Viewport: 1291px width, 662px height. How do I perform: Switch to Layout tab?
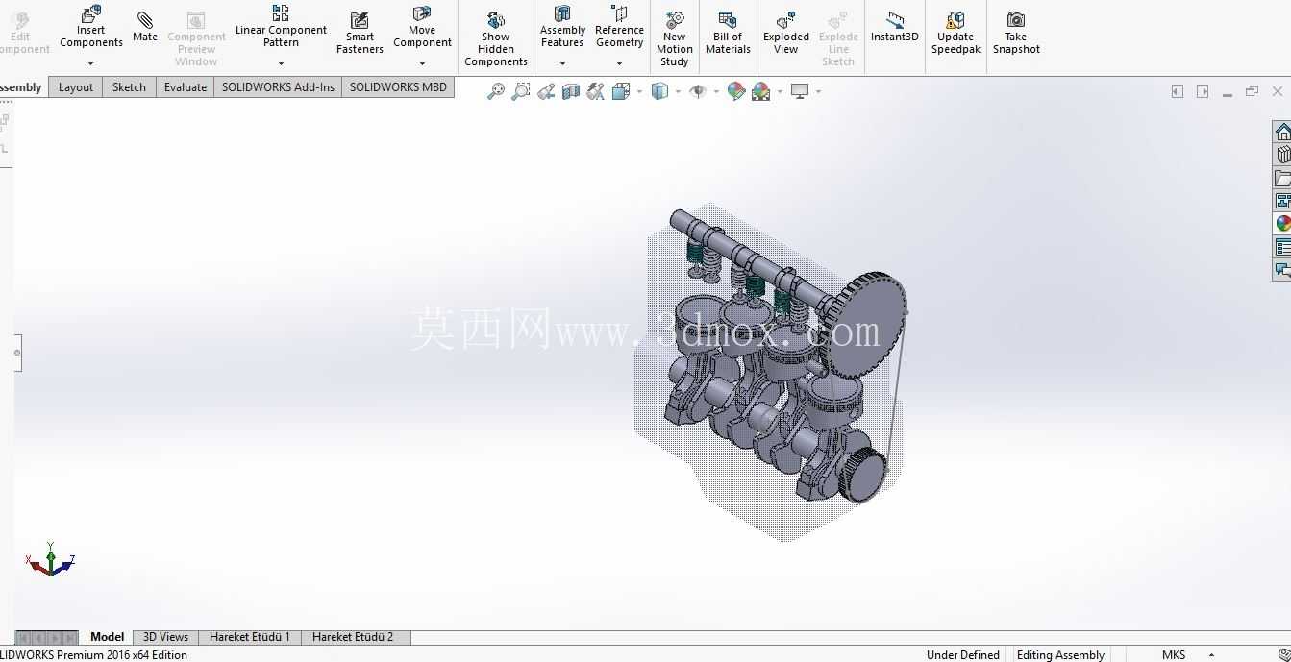coord(76,86)
